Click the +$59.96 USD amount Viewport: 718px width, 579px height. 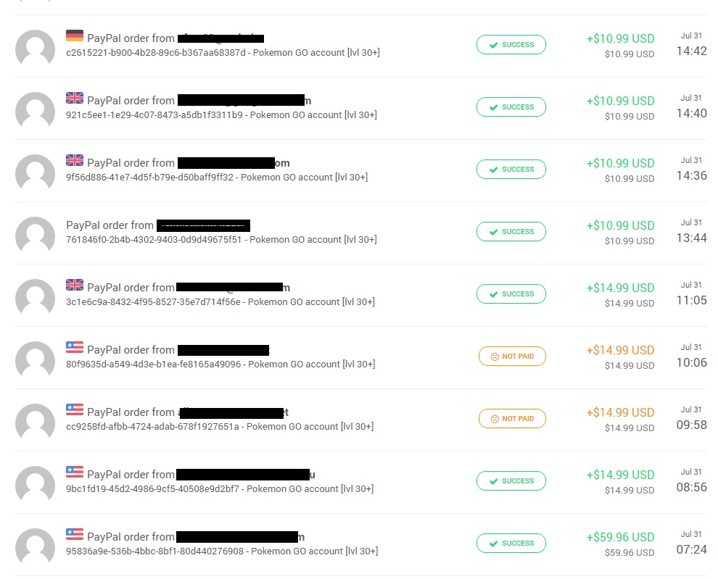tap(621, 537)
